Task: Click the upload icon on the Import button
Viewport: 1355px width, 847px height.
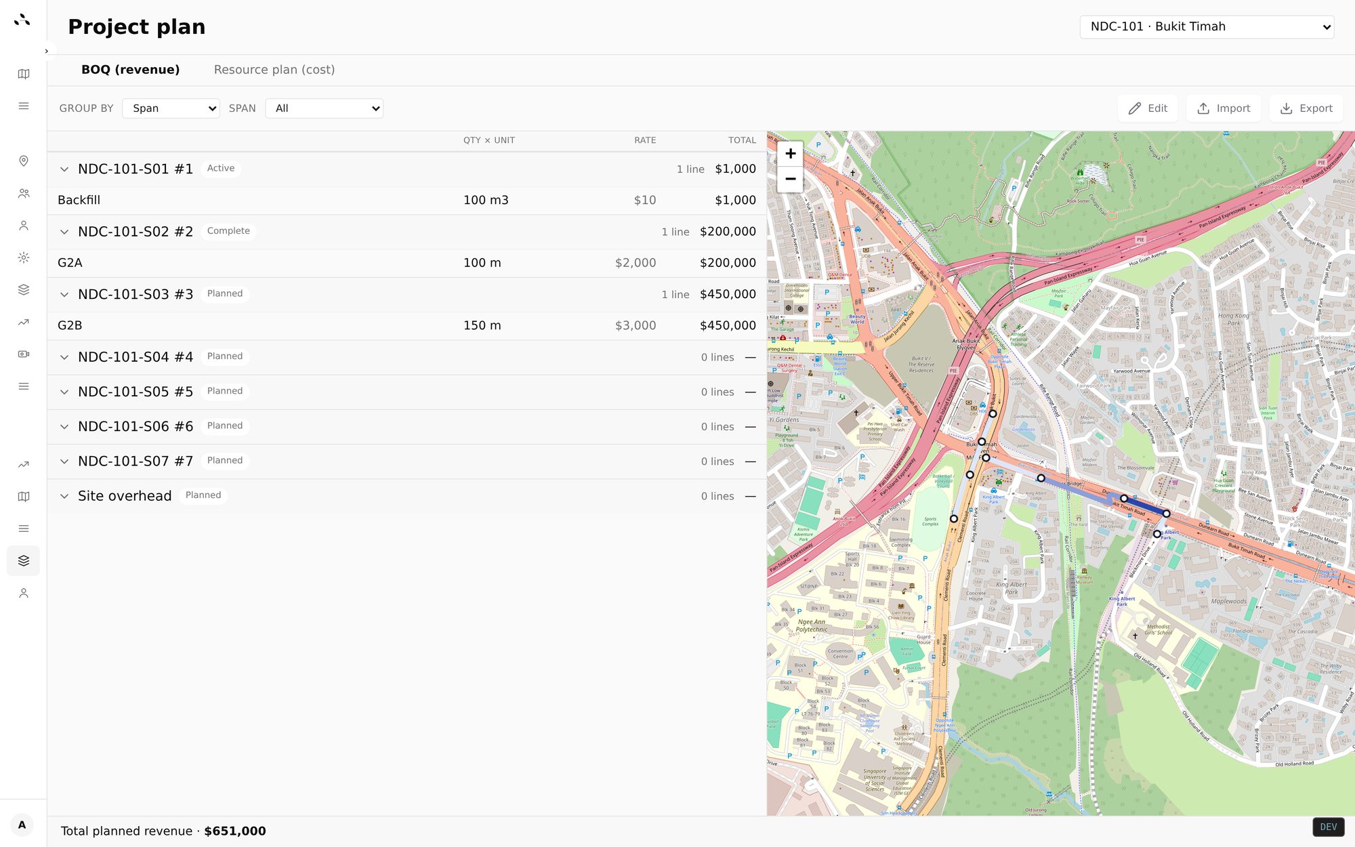Action: [x=1203, y=108]
